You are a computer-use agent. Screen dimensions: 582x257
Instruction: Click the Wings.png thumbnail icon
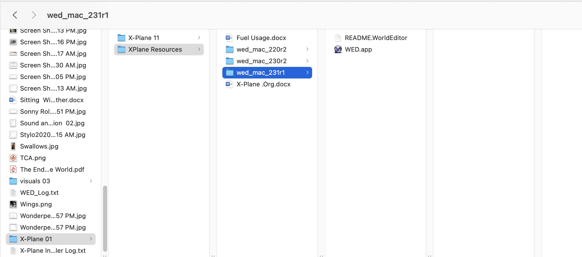(13, 204)
